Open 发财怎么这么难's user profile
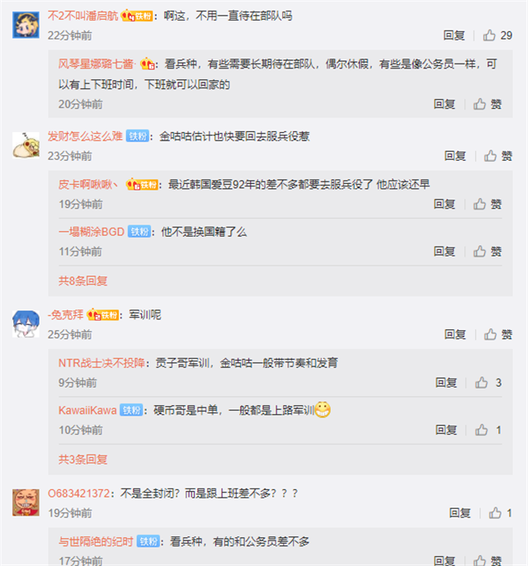The image size is (528, 566). point(85,136)
